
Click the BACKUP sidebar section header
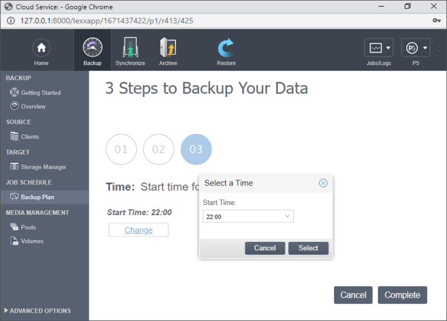(18, 78)
